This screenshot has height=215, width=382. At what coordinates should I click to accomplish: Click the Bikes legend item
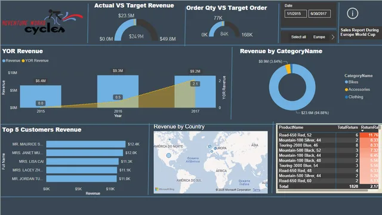coord(352,82)
